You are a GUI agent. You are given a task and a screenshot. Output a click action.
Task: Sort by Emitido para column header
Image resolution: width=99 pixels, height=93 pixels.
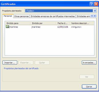click(17, 23)
